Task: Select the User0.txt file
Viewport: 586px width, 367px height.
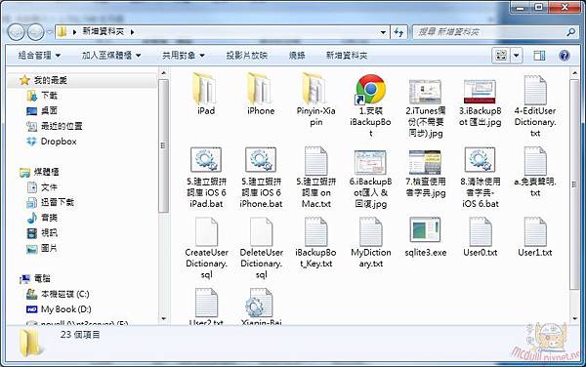Action: 480,237
